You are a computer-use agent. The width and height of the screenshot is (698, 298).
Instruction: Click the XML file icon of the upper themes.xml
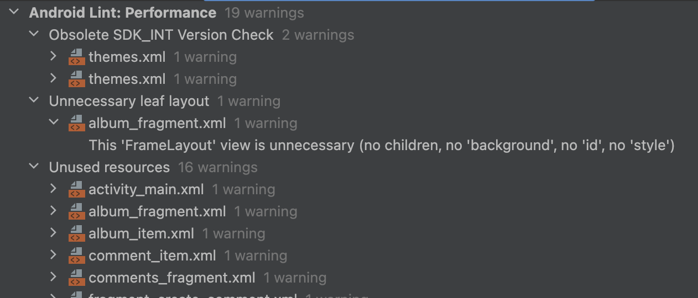pos(76,57)
